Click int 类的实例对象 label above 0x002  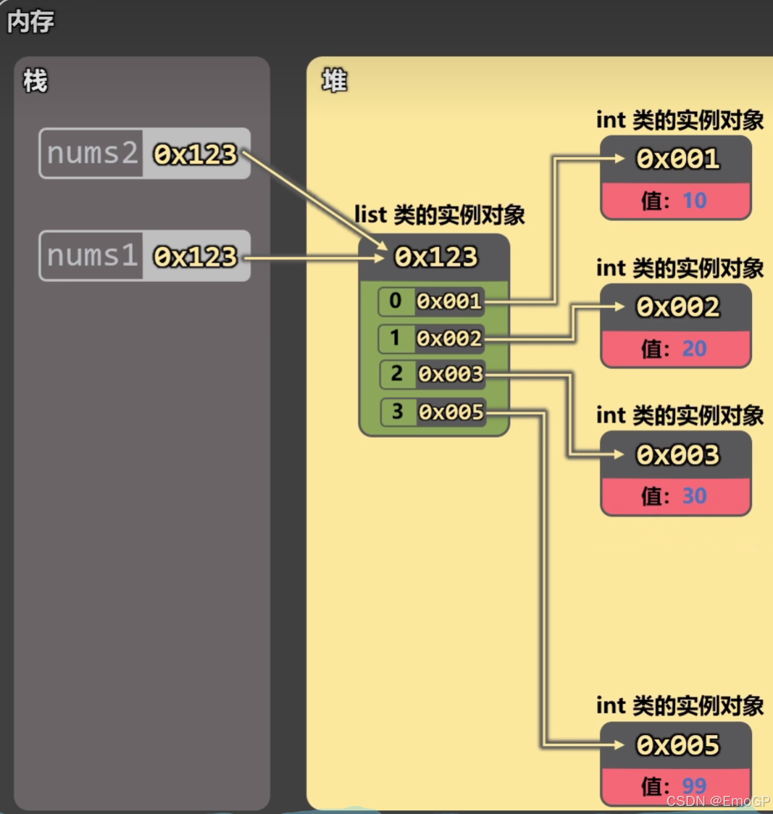click(680, 268)
